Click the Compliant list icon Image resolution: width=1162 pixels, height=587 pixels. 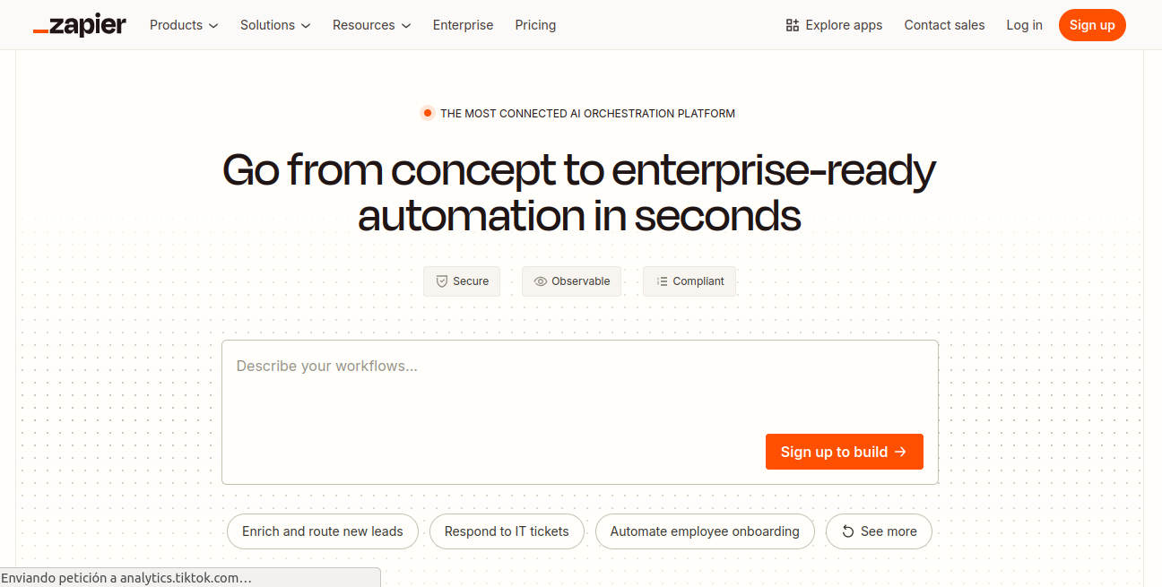(x=662, y=281)
